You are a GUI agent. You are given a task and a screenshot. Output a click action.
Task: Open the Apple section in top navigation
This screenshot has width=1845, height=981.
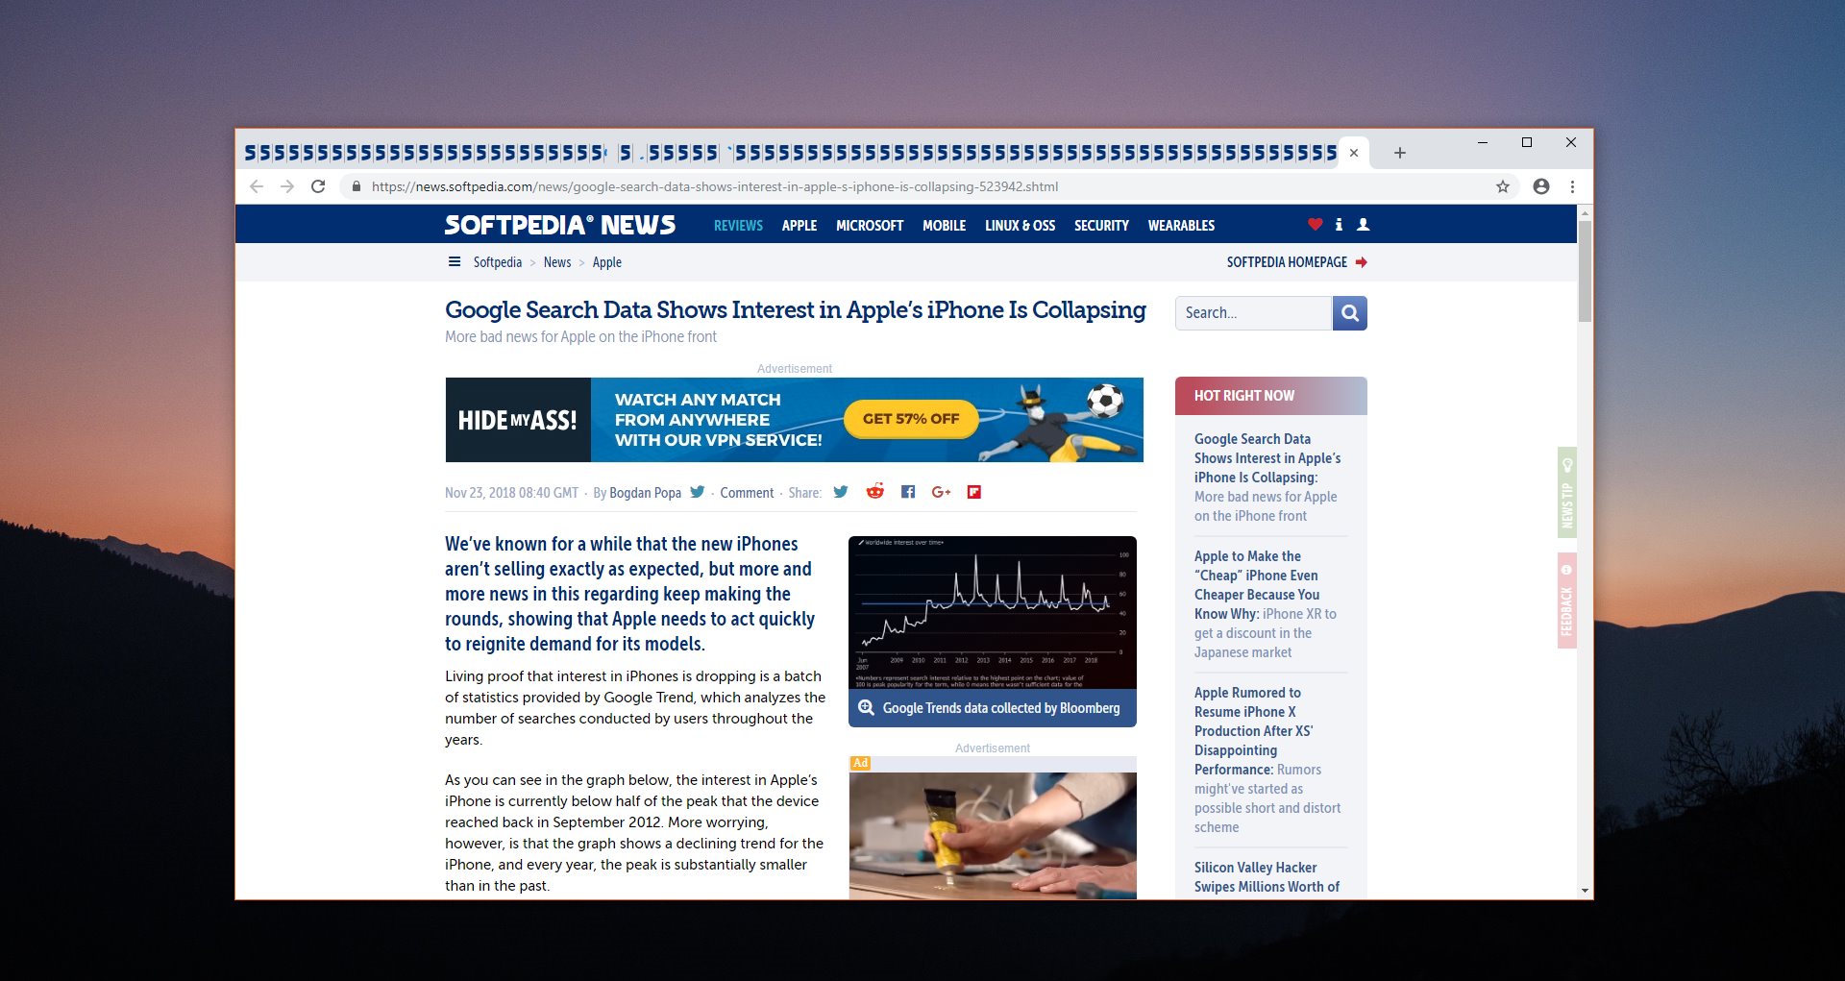click(x=799, y=226)
